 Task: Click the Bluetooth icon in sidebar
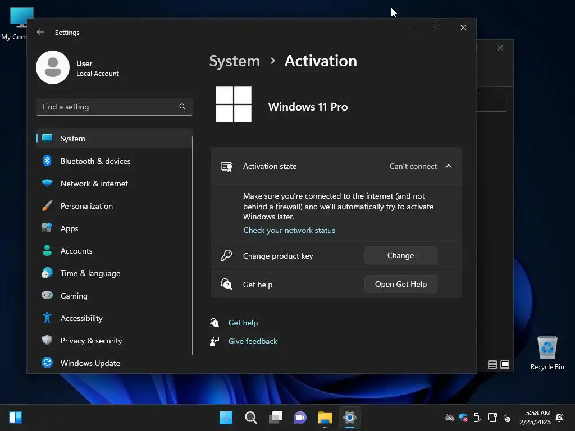coord(47,161)
